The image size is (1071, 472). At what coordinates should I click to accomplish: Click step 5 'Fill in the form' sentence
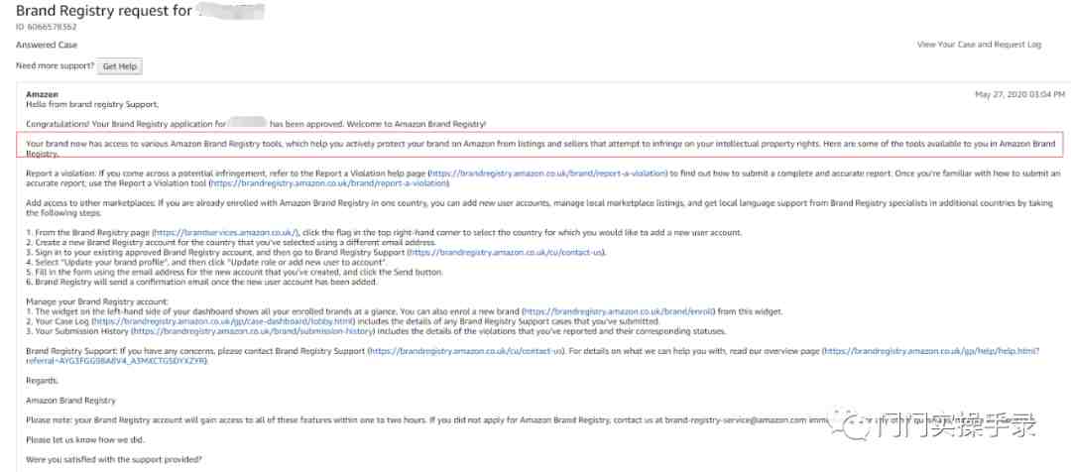[x=234, y=272]
